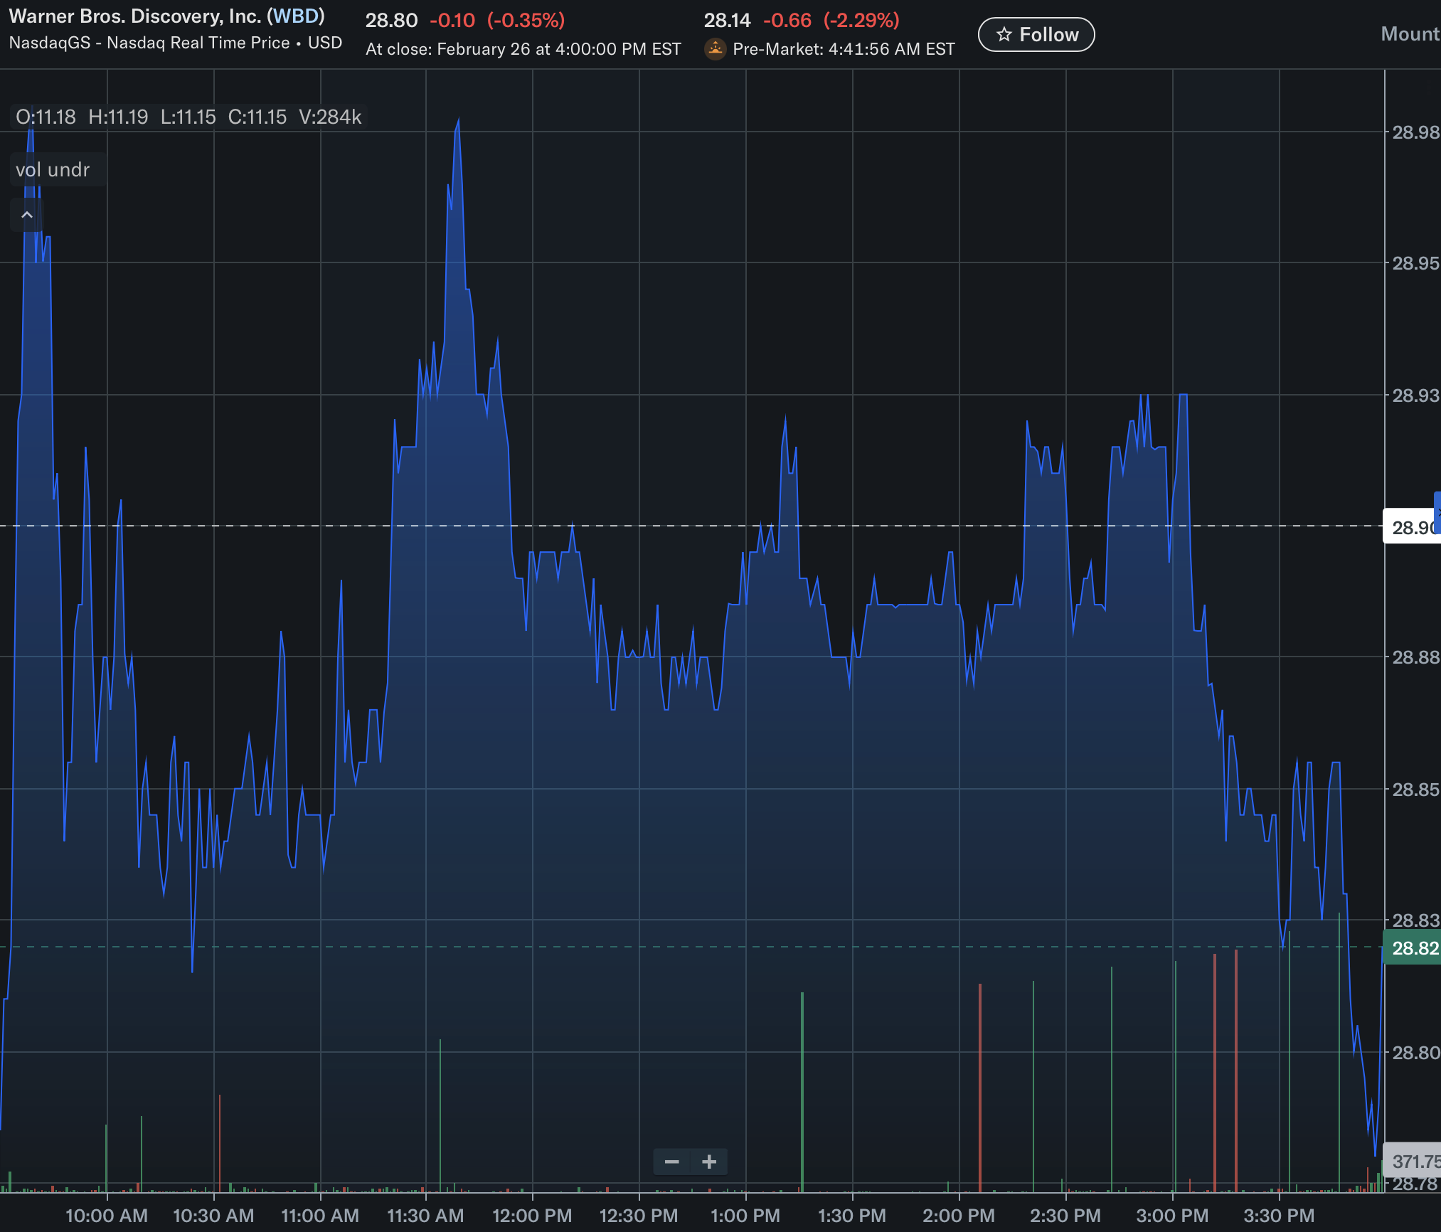Zoom out the chart with minus icon
The height and width of the screenshot is (1232, 1441).
click(671, 1162)
